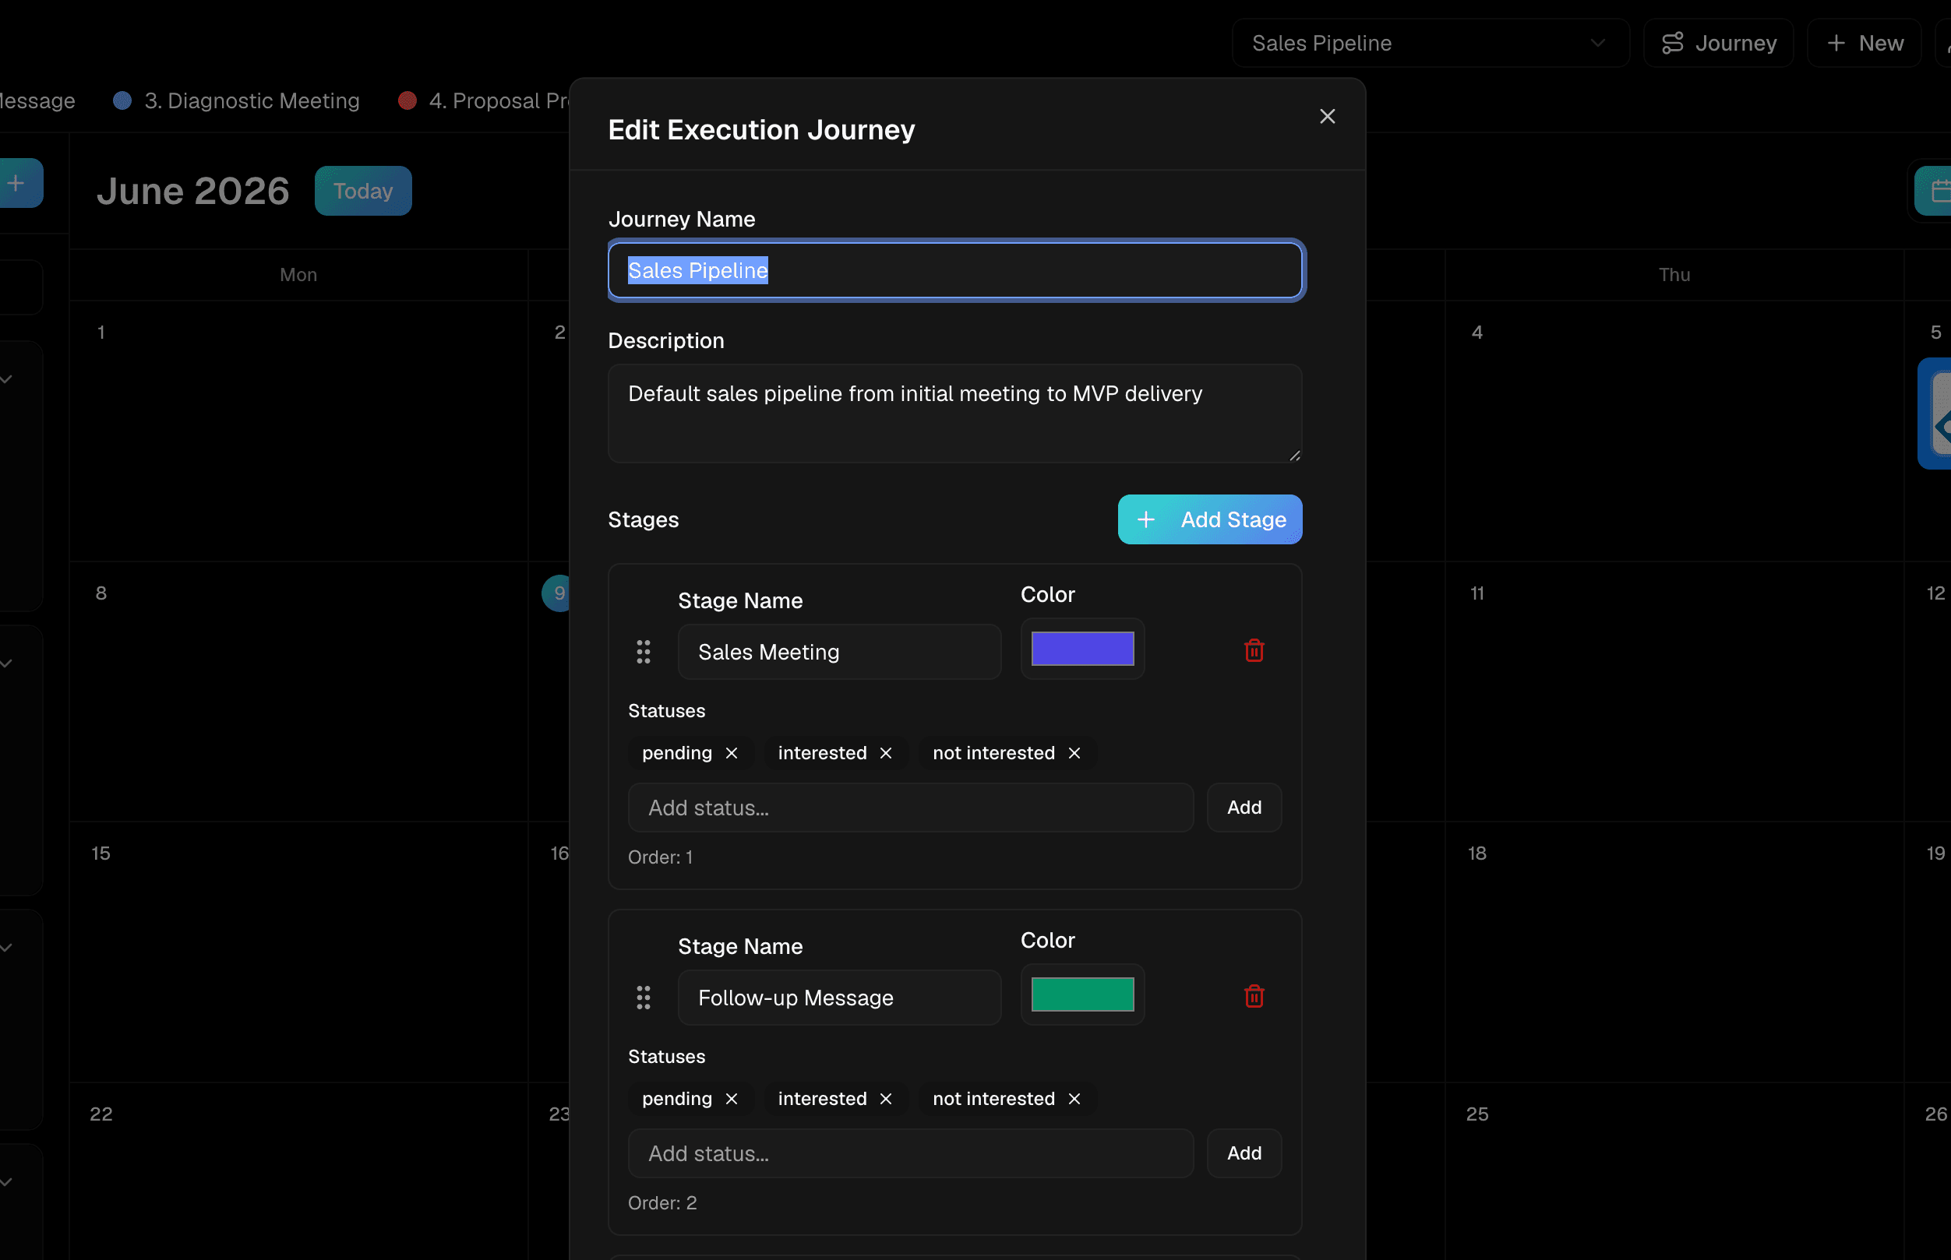Screen dimensions: 1951x1260
Task: Select June 4 in the calendar
Action: [x=1477, y=333]
